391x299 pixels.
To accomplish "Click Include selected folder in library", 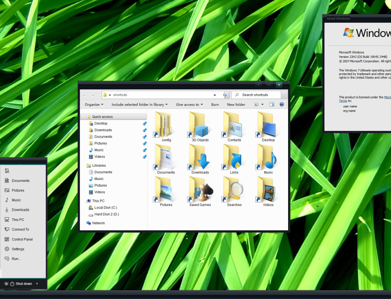I will point(139,104).
